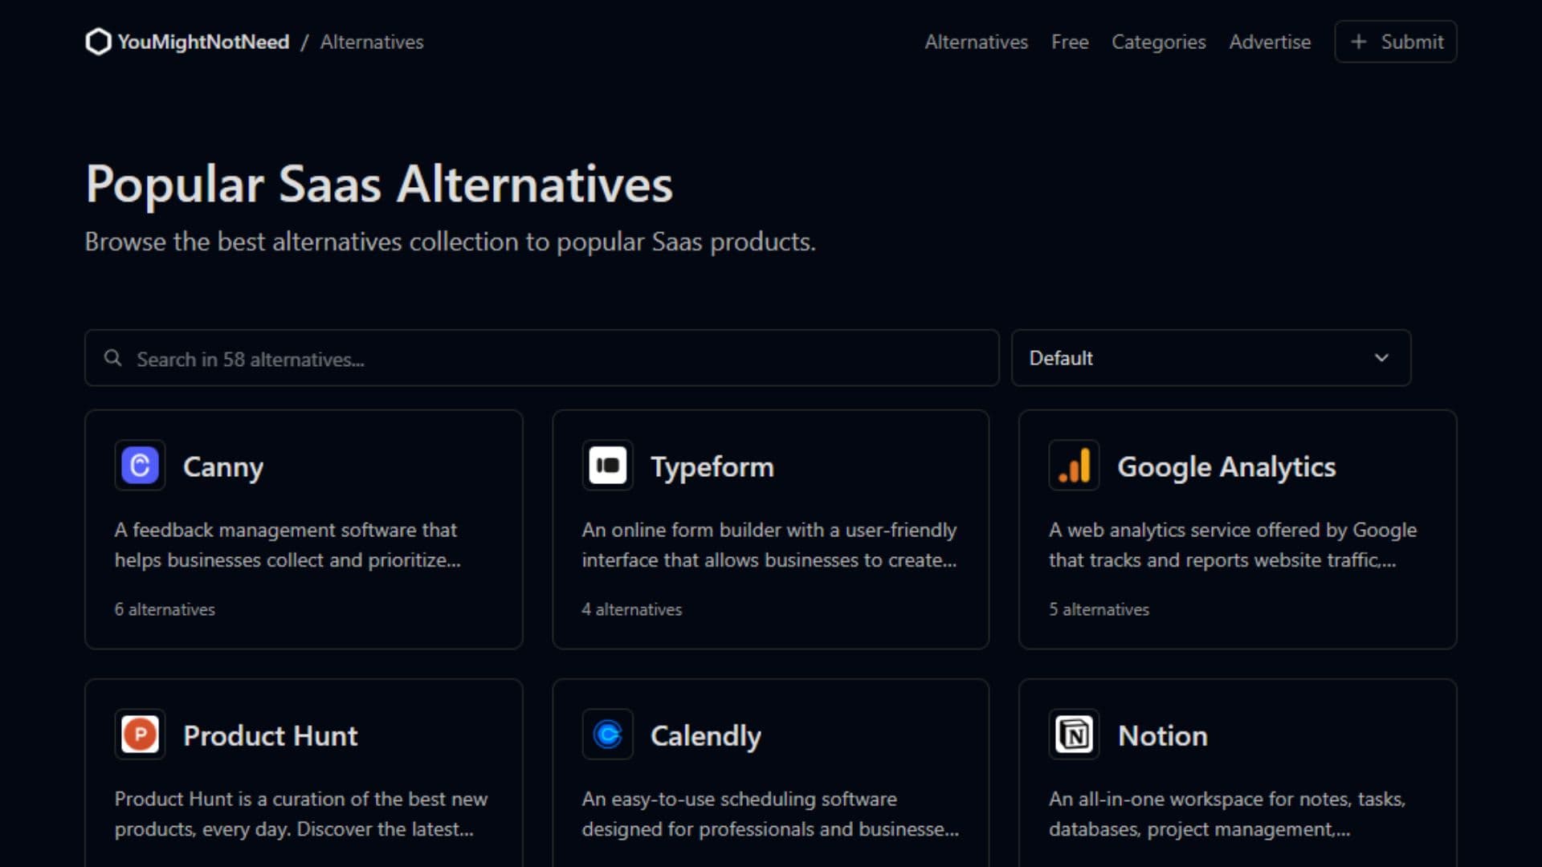Click the search magnifier icon
1542x867 pixels.
112,358
